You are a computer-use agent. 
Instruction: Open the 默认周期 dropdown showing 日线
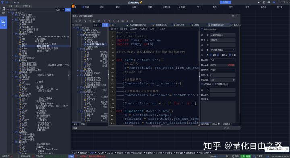tap(222, 60)
